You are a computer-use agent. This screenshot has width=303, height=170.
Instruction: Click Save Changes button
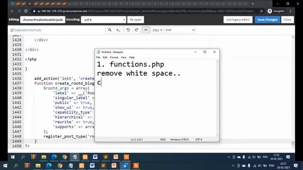tap(267, 20)
